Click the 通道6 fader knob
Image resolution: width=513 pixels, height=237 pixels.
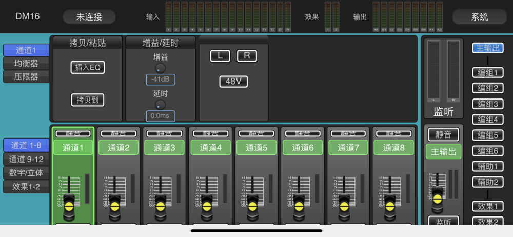pos(299,206)
